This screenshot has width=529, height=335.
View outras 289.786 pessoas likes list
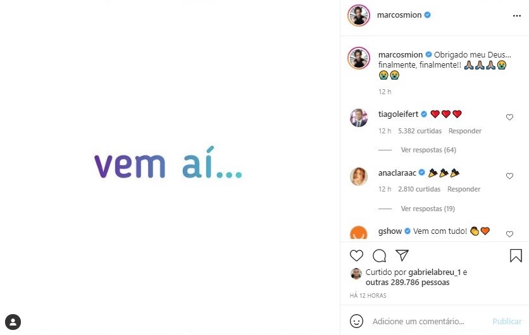[408, 283]
